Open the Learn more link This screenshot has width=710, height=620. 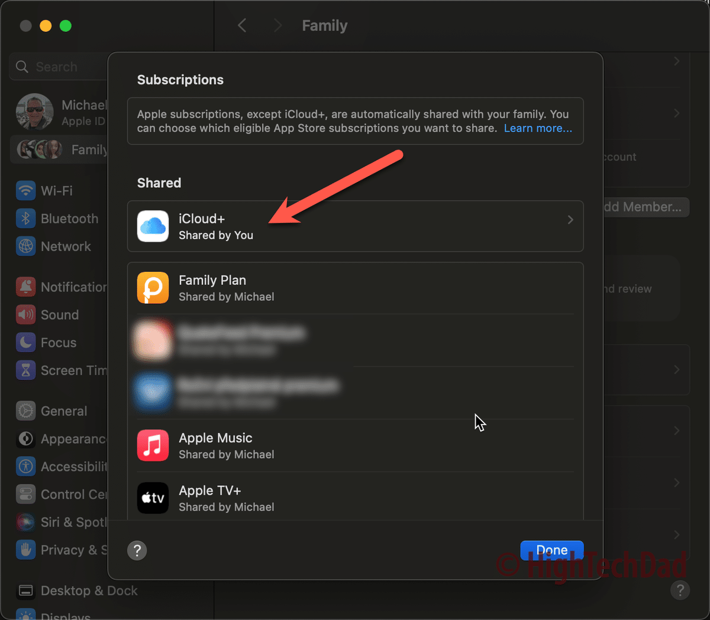coord(537,128)
